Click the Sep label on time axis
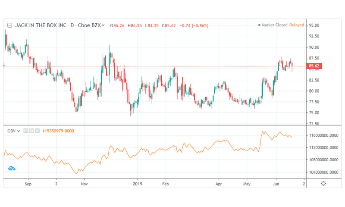The height and width of the screenshot is (207, 345). click(28, 184)
